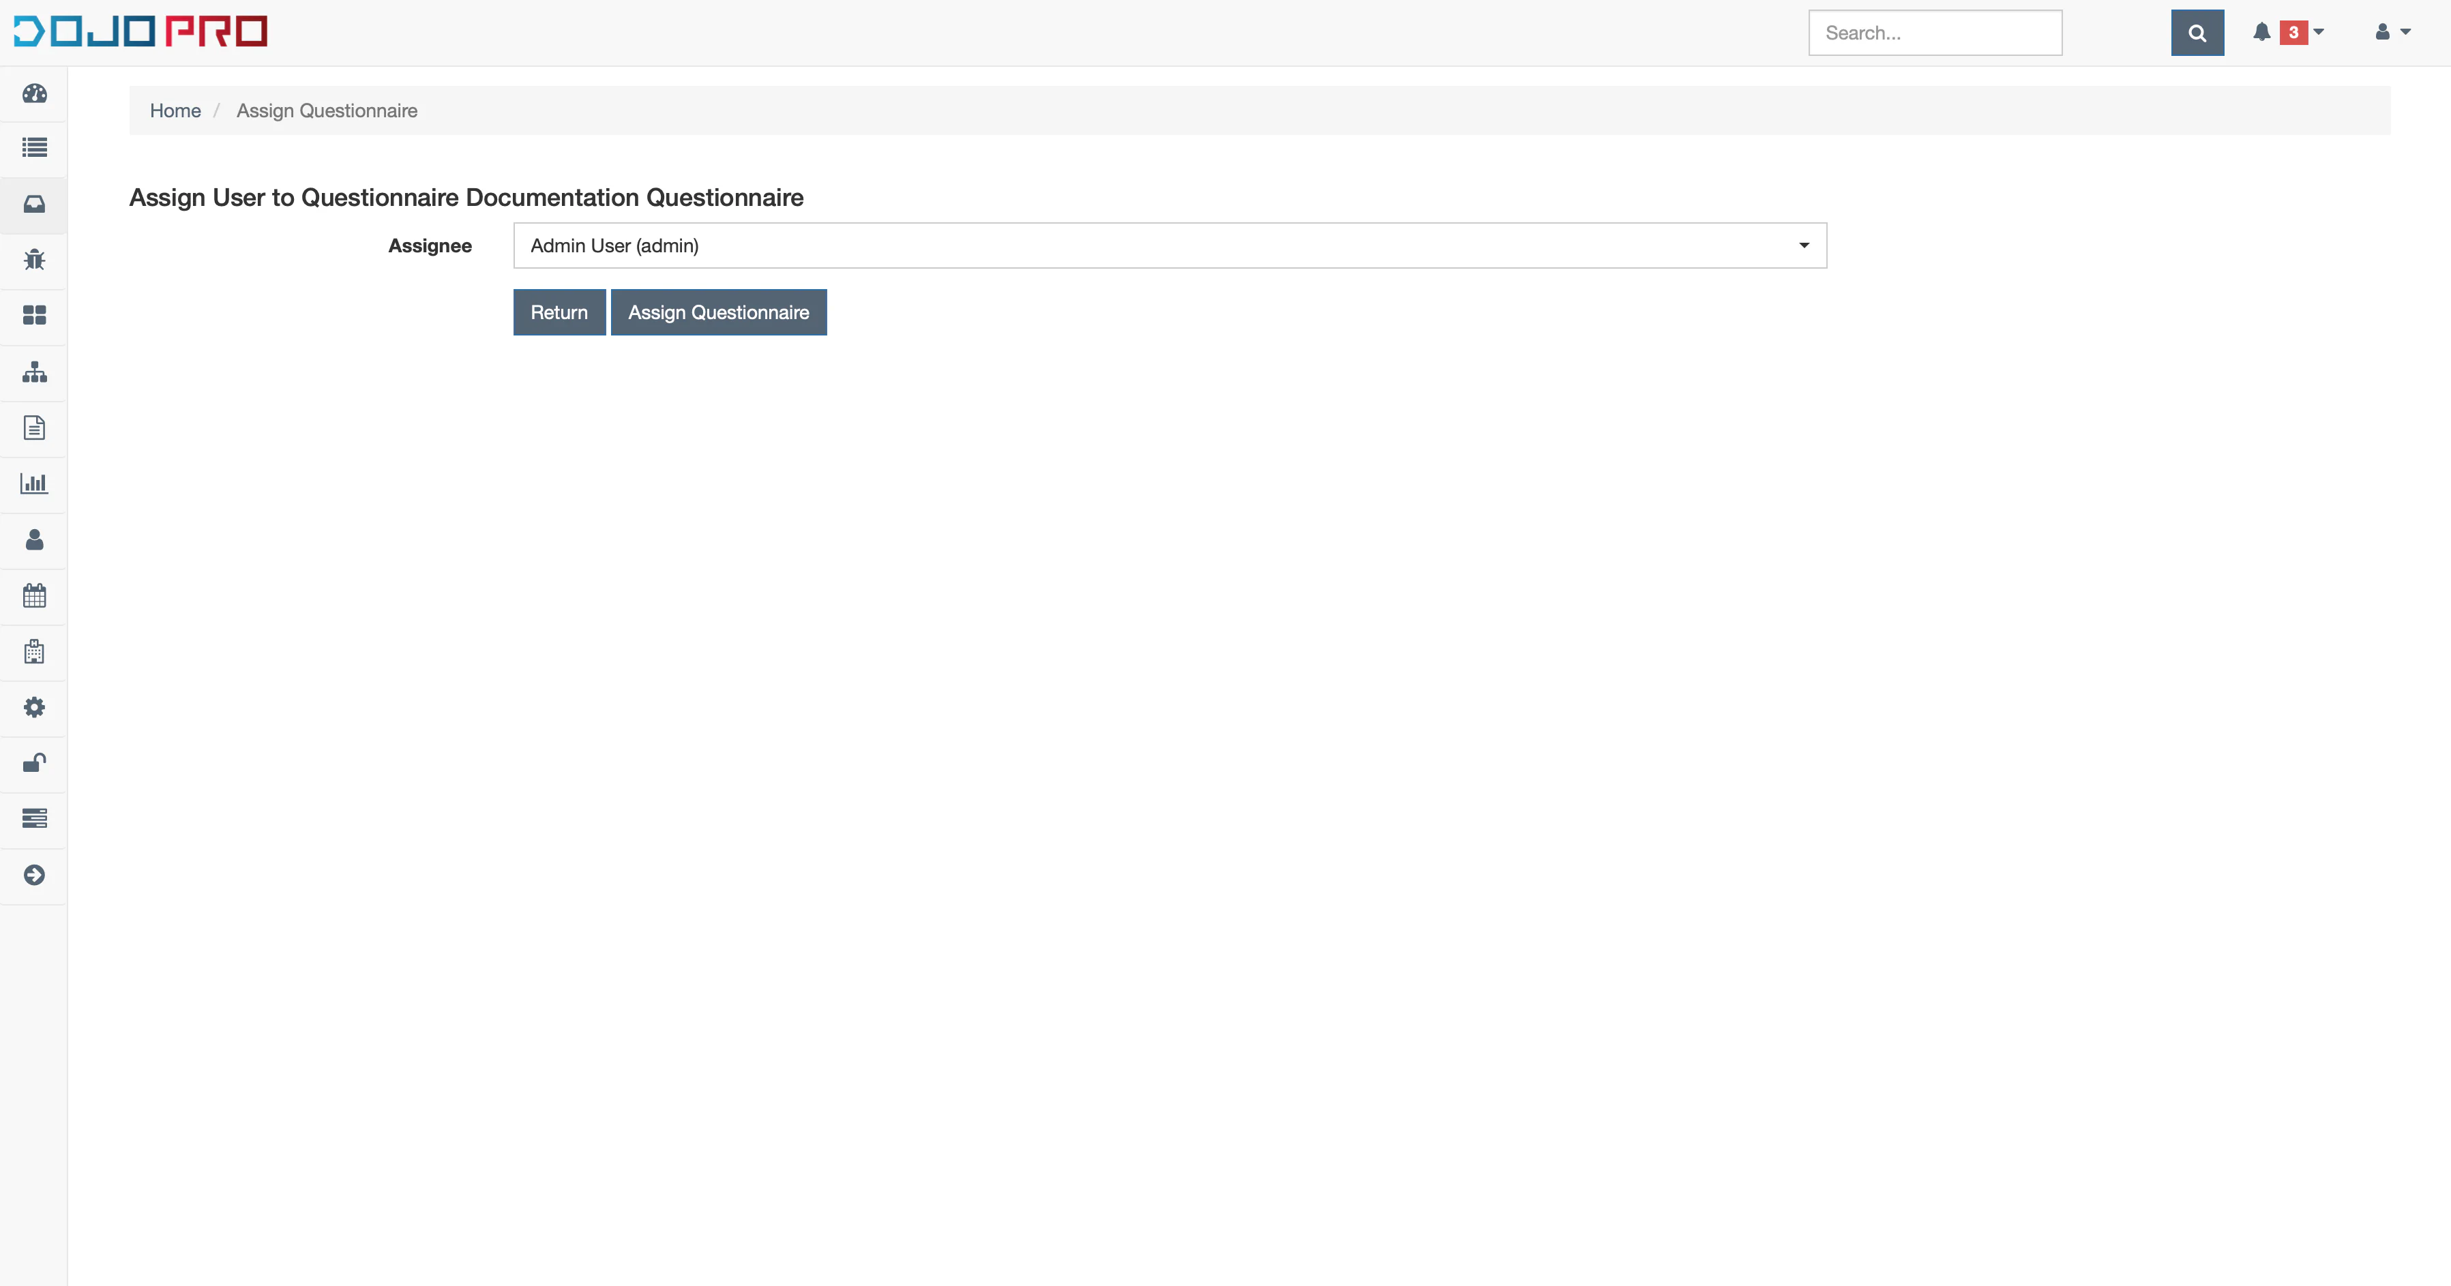
Task: Click the Assign Questionnaire button
Action: pos(718,312)
